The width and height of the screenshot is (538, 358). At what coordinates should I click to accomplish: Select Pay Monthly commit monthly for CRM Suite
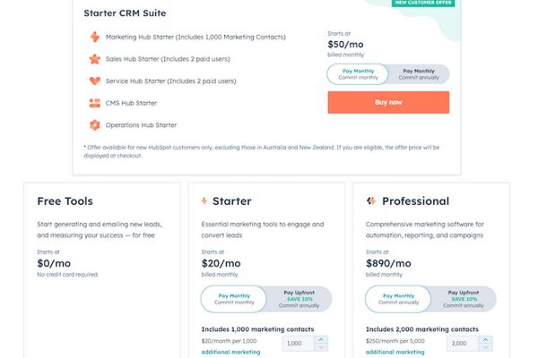tap(358, 74)
